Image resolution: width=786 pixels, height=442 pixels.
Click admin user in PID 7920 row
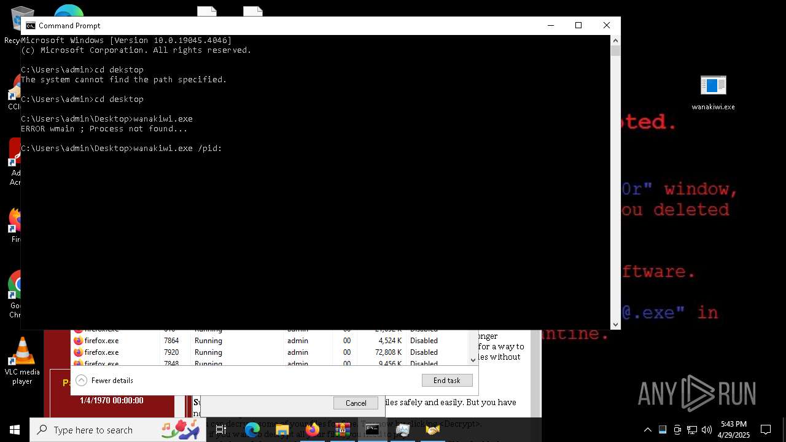click(x=298, y=352)
